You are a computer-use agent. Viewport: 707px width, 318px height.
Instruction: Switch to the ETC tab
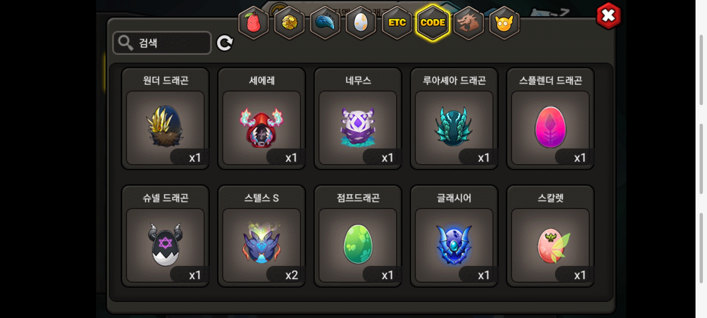[397, 23]
